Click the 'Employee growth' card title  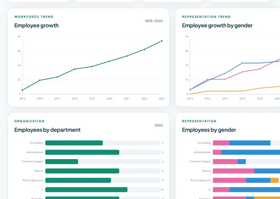click(36, 25)
